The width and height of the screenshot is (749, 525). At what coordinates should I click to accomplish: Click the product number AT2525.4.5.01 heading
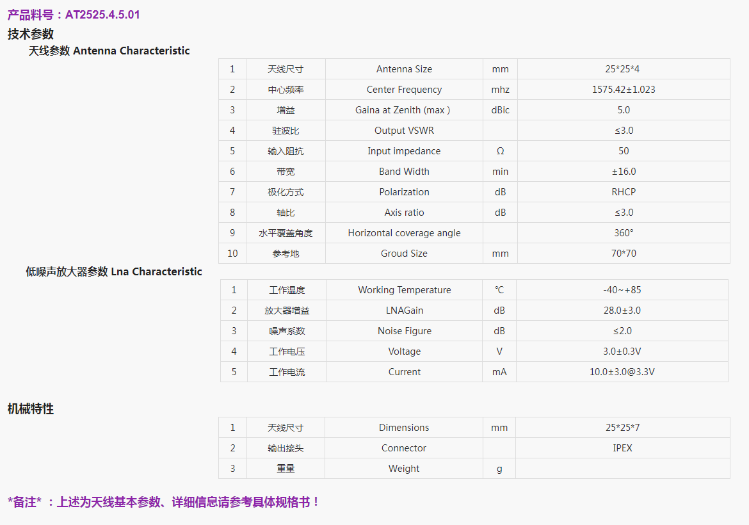pyautogui.click(x=74, y=15)
